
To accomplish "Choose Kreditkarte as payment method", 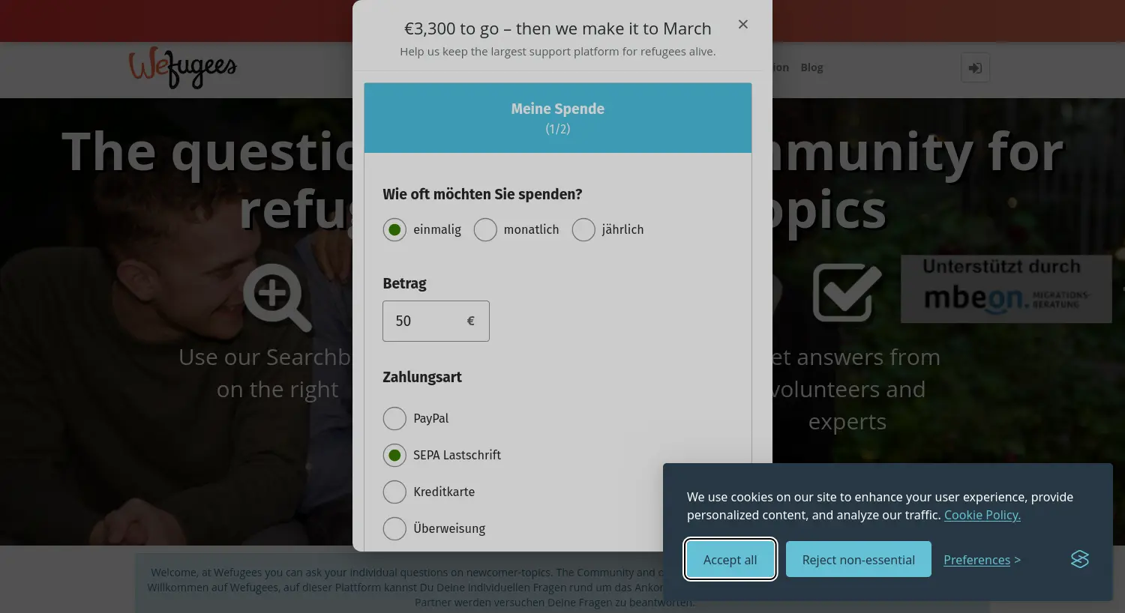I will coord(394,492).
